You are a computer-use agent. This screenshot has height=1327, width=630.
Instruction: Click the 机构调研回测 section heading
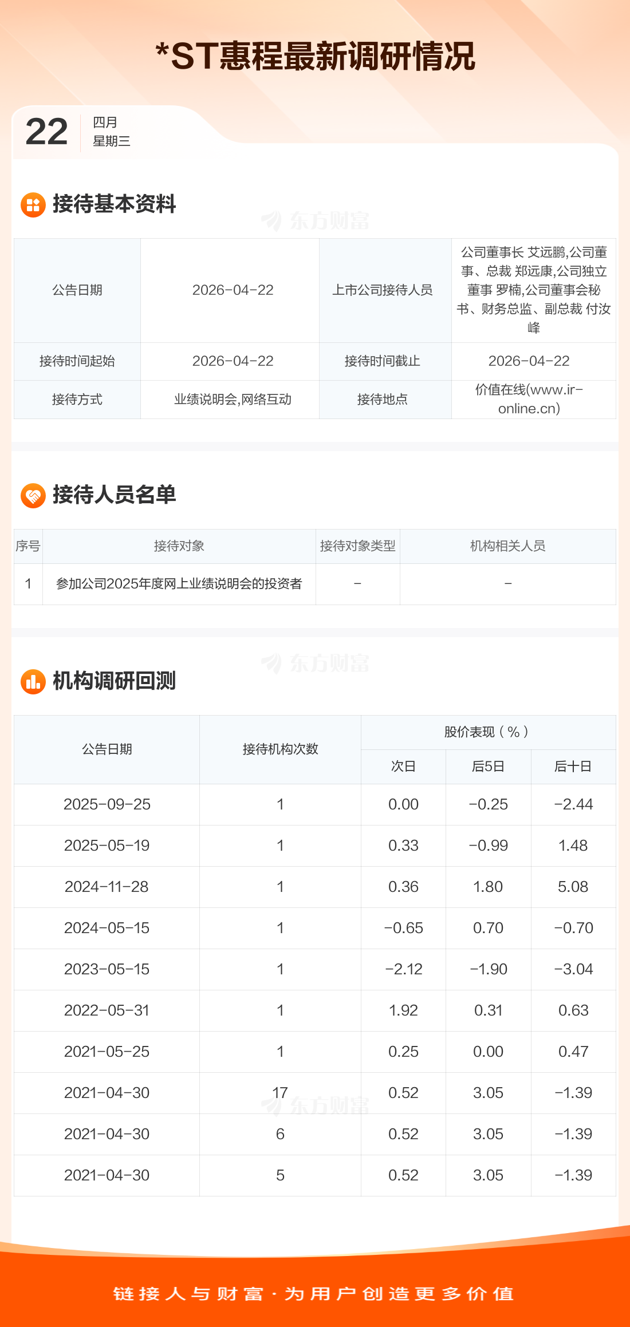click(115, 681)
